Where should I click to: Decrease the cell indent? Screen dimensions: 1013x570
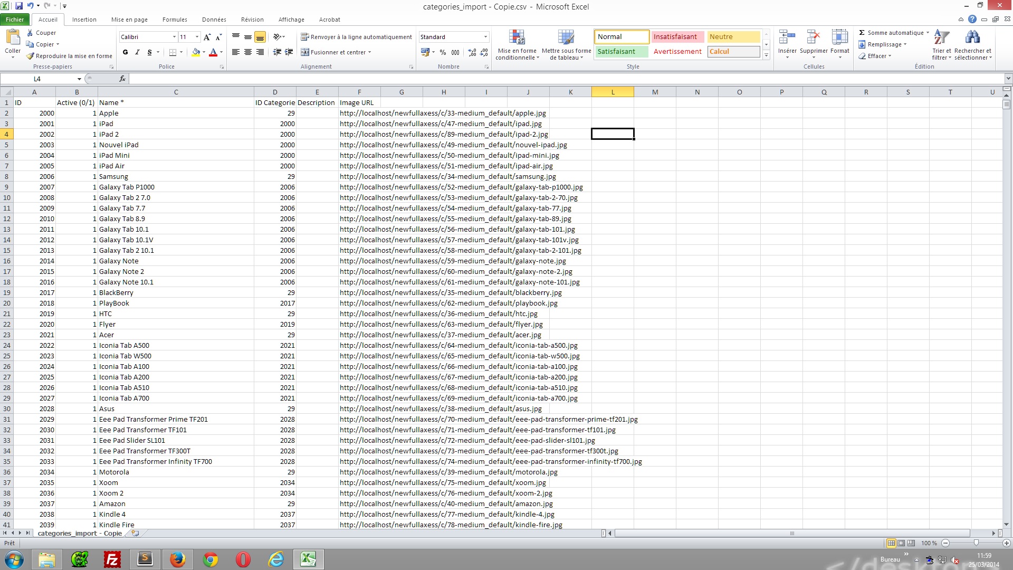[277, 52]
